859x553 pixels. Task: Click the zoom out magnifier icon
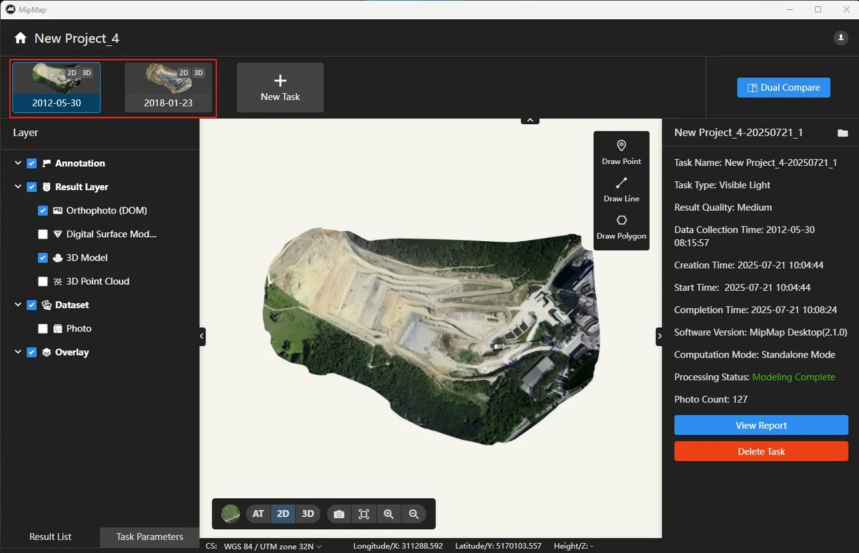414,514
